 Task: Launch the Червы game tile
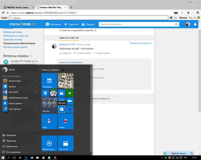pyautogui.click(x=66, y=122)
